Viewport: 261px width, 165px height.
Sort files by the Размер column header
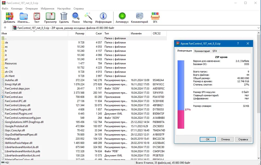coord(77,34)
